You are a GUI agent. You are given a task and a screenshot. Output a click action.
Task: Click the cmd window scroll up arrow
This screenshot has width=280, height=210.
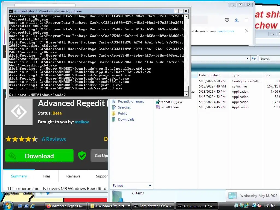point(186,17)
